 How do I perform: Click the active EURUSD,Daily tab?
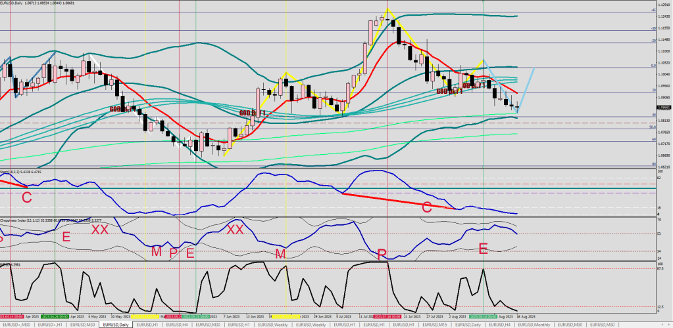click(x=116, y=325)
